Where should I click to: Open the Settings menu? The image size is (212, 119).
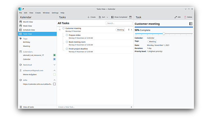(55, 13)
